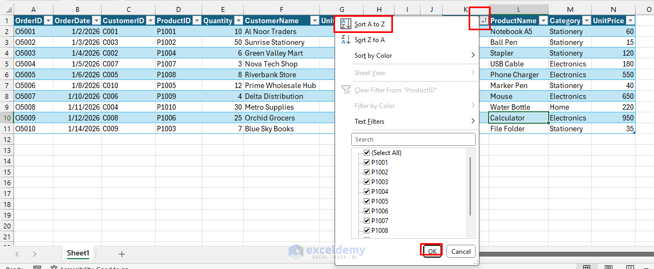Viewport: 654px width, 269px height.
Task: Click the Al Noor Traders cell
Action: coord(282,31)
